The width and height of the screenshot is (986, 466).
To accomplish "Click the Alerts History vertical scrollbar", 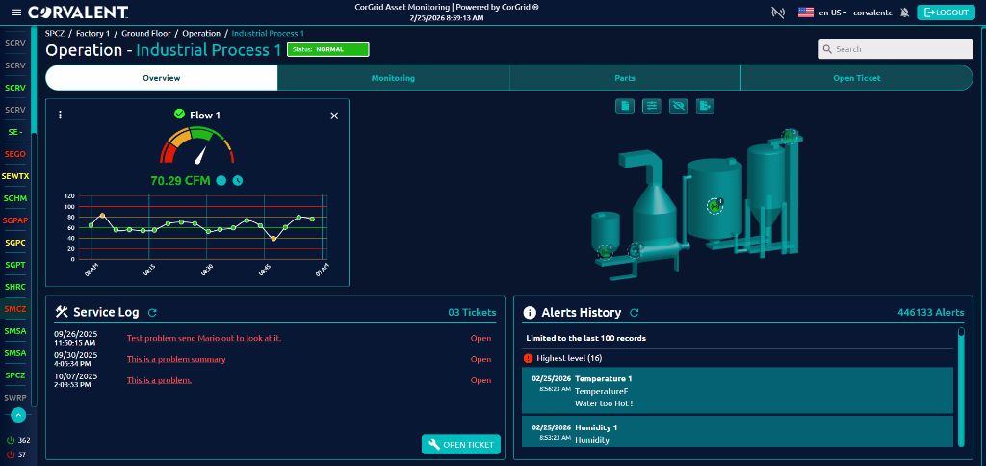I will point(961,385).
